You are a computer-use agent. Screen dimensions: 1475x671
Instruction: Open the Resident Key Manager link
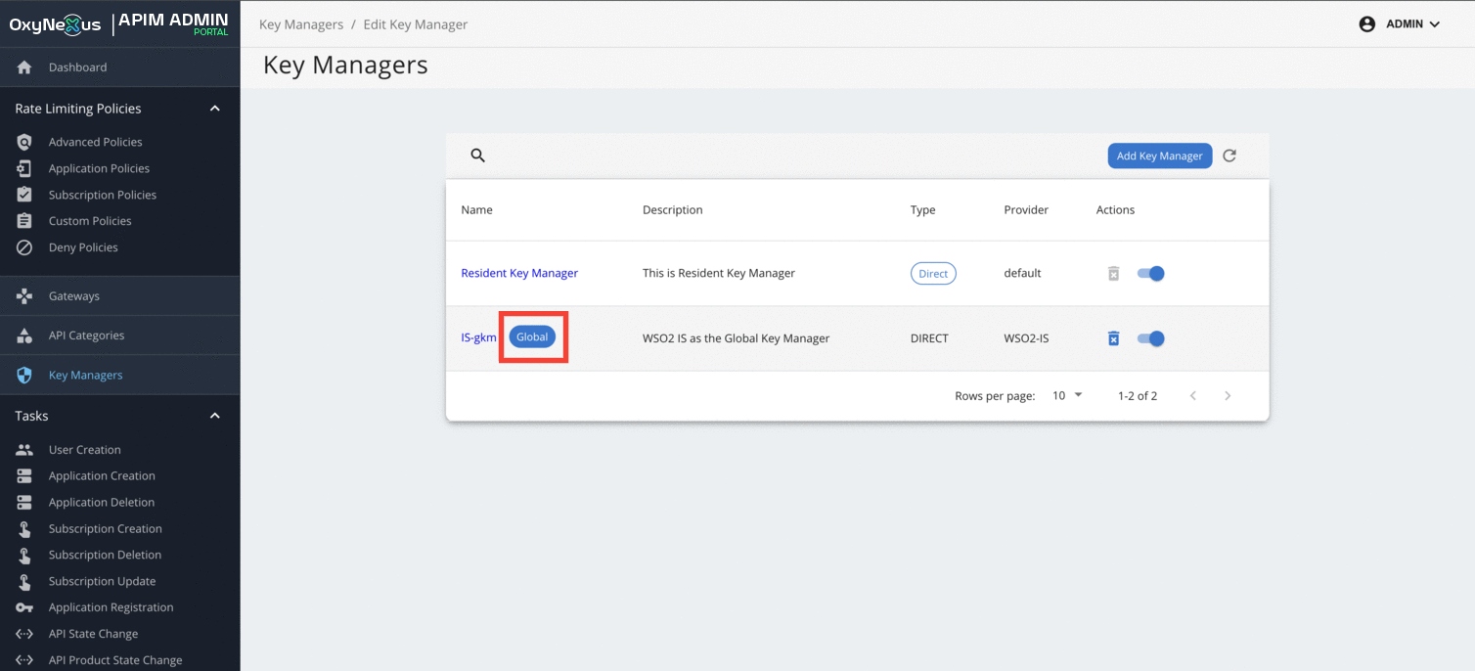click(x=519, y=274)
